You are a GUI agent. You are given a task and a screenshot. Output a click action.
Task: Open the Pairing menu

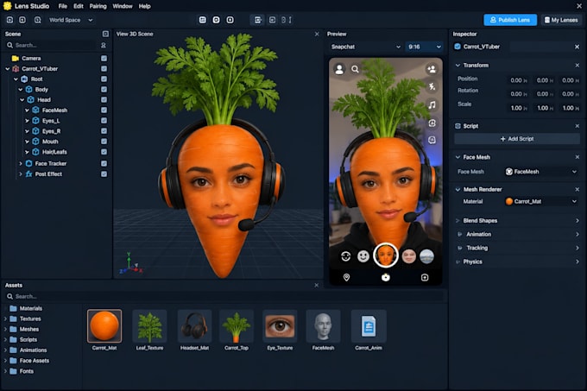click(x=98, y=6)
